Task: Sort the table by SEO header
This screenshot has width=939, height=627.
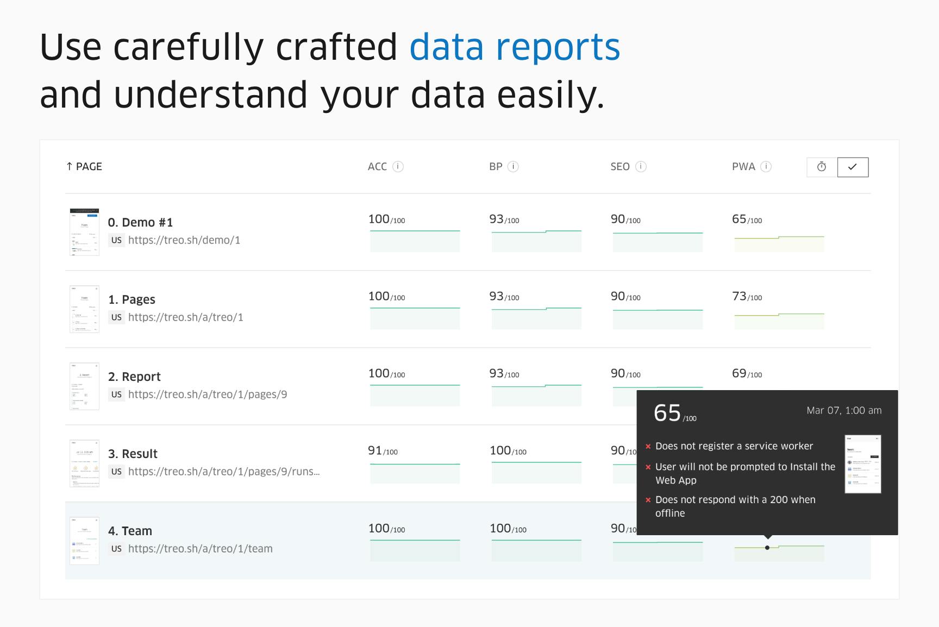Action: click(620, 167)
